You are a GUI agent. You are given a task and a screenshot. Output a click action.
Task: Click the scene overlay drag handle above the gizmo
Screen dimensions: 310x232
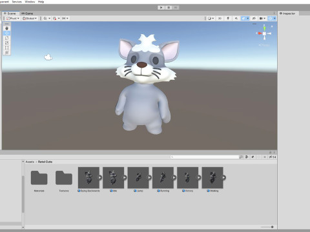tap(254, 24)
